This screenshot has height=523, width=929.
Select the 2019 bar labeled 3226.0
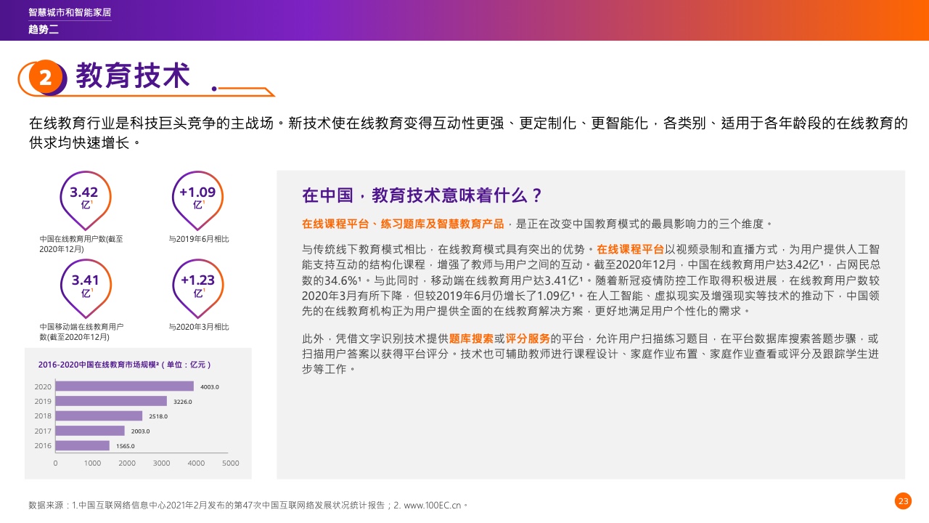click(x=111, y=401)
